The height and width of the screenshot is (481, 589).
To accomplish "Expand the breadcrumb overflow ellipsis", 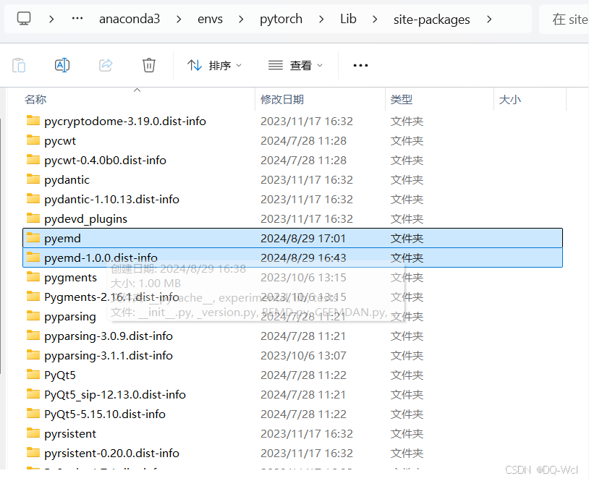I will [77, 19].
